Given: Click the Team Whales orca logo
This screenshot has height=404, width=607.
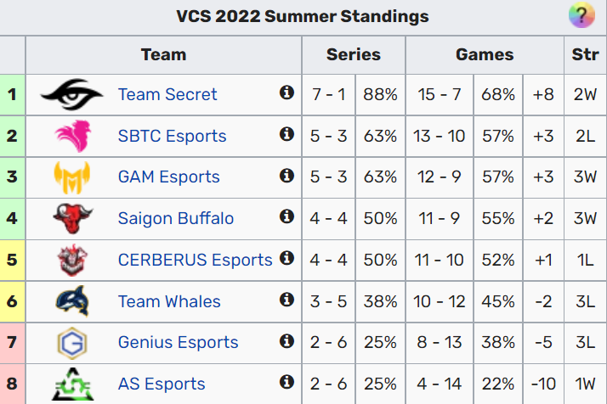Looking at the screenshot, I should [72, 301].
